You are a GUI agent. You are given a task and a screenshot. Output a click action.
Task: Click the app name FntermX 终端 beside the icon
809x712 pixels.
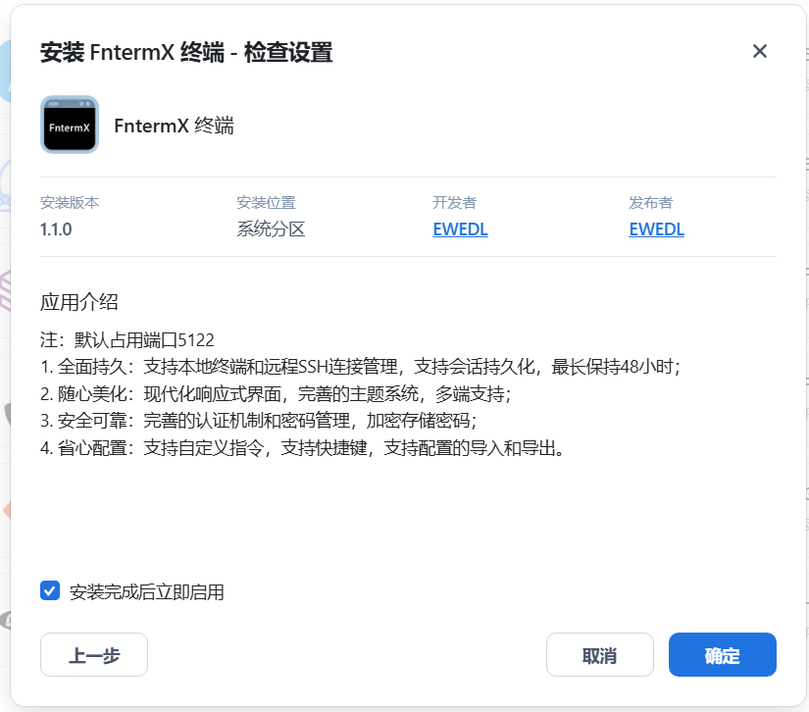[174, 126]
